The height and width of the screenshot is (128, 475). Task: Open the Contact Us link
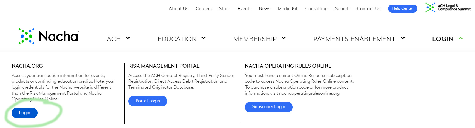pos(369,9)
